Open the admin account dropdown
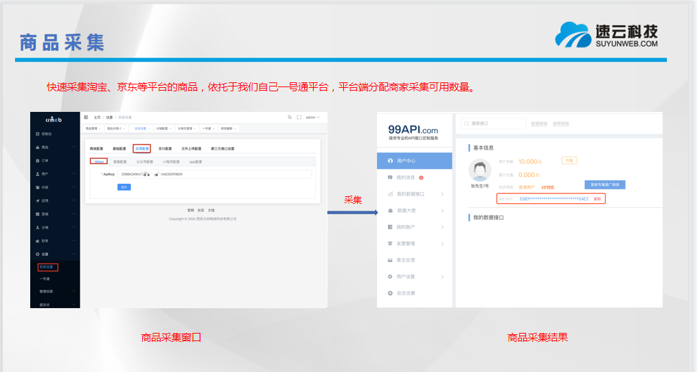 [x=312, y=117]
